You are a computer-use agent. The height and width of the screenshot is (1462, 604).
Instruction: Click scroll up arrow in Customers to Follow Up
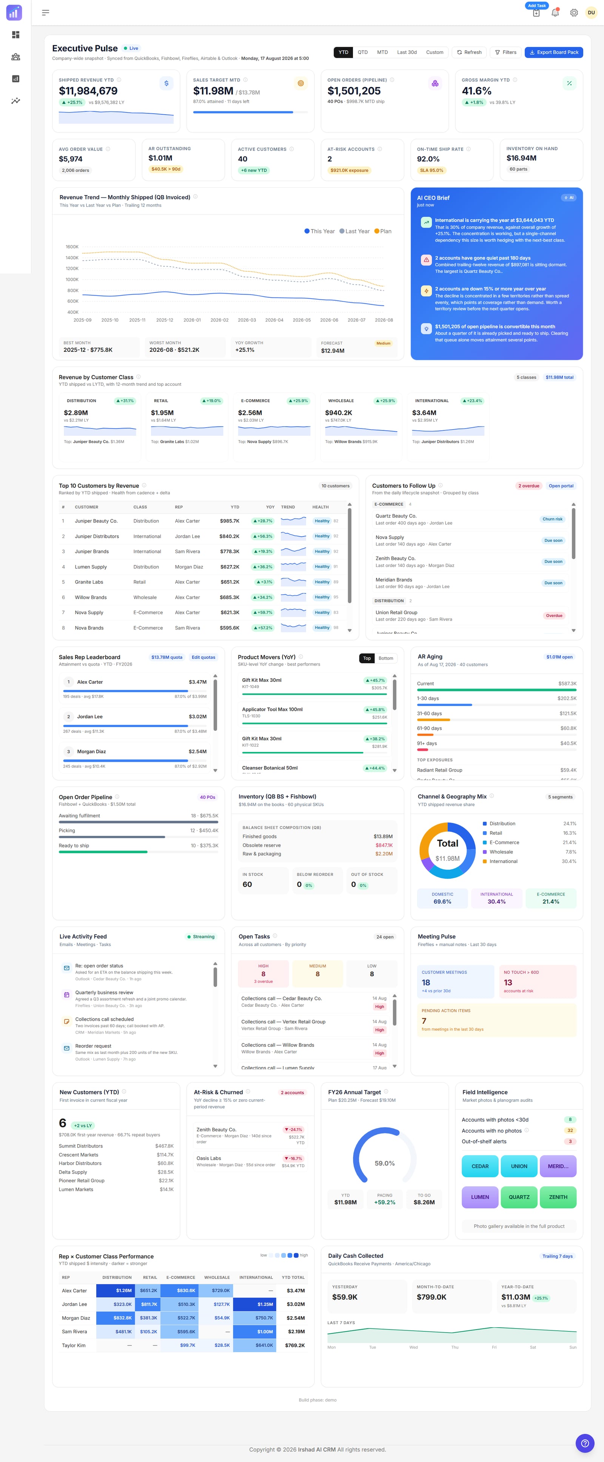tap(573, 504)
